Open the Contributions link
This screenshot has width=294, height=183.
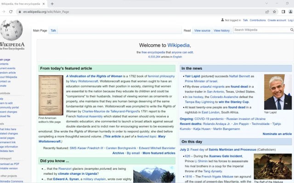(x=258, y=20)
